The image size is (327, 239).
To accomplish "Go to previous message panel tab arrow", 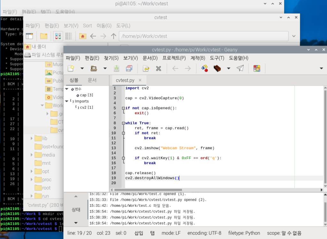I will pyautogui.click(x=76, y=197).
